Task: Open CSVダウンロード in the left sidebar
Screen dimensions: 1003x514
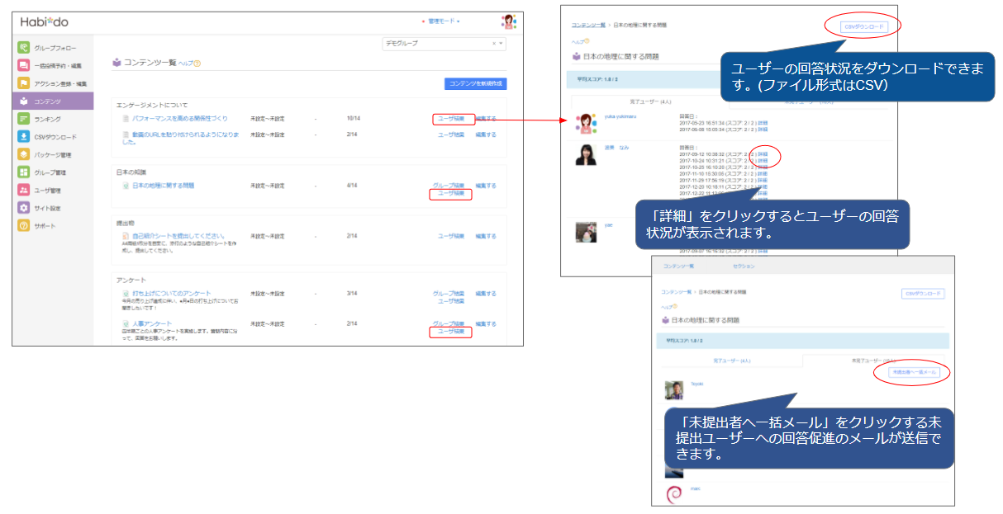Action: pyautogui.click(x=55, y=137)
